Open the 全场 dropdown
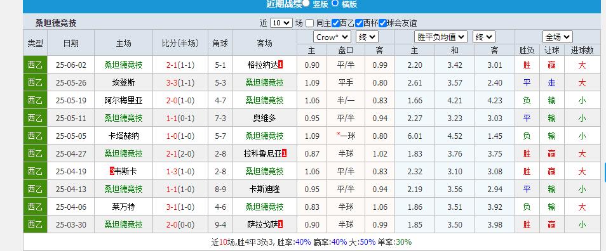606x251 pixels. pos(557,37)
